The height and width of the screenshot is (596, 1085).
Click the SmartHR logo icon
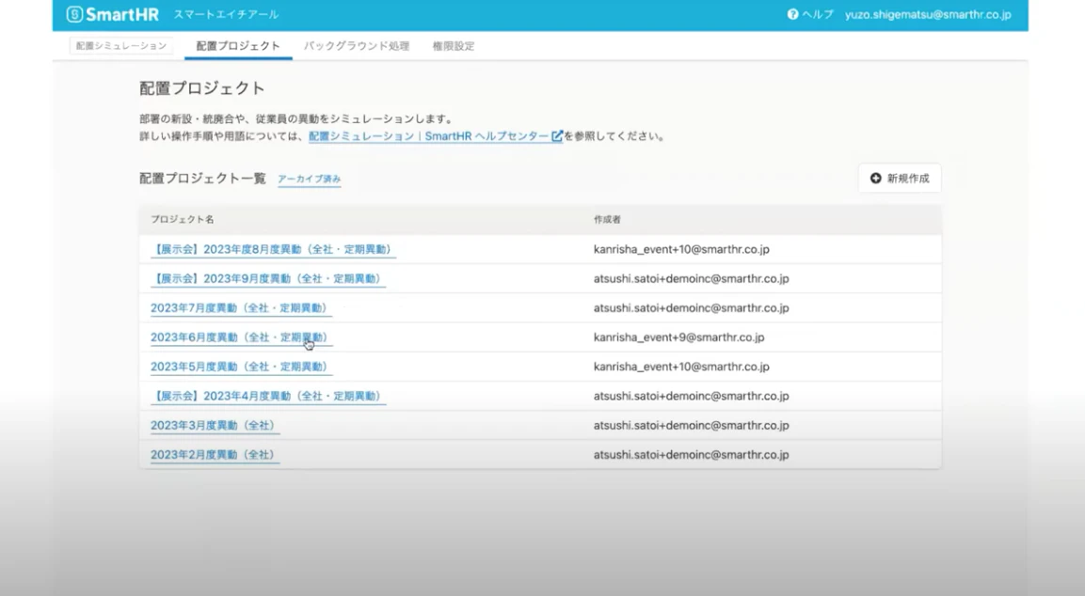(74, 14)
